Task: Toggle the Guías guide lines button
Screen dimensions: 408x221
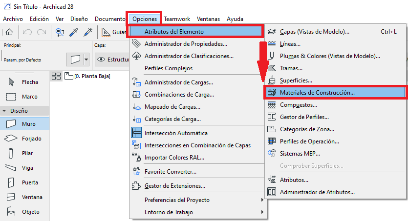Action: tap(113, 32)
